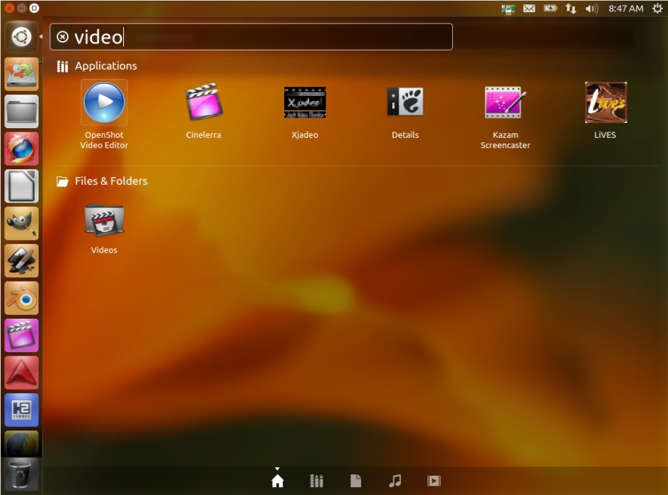
Task: Open OpenShot Video Editor application
Action: coord(104,115)
